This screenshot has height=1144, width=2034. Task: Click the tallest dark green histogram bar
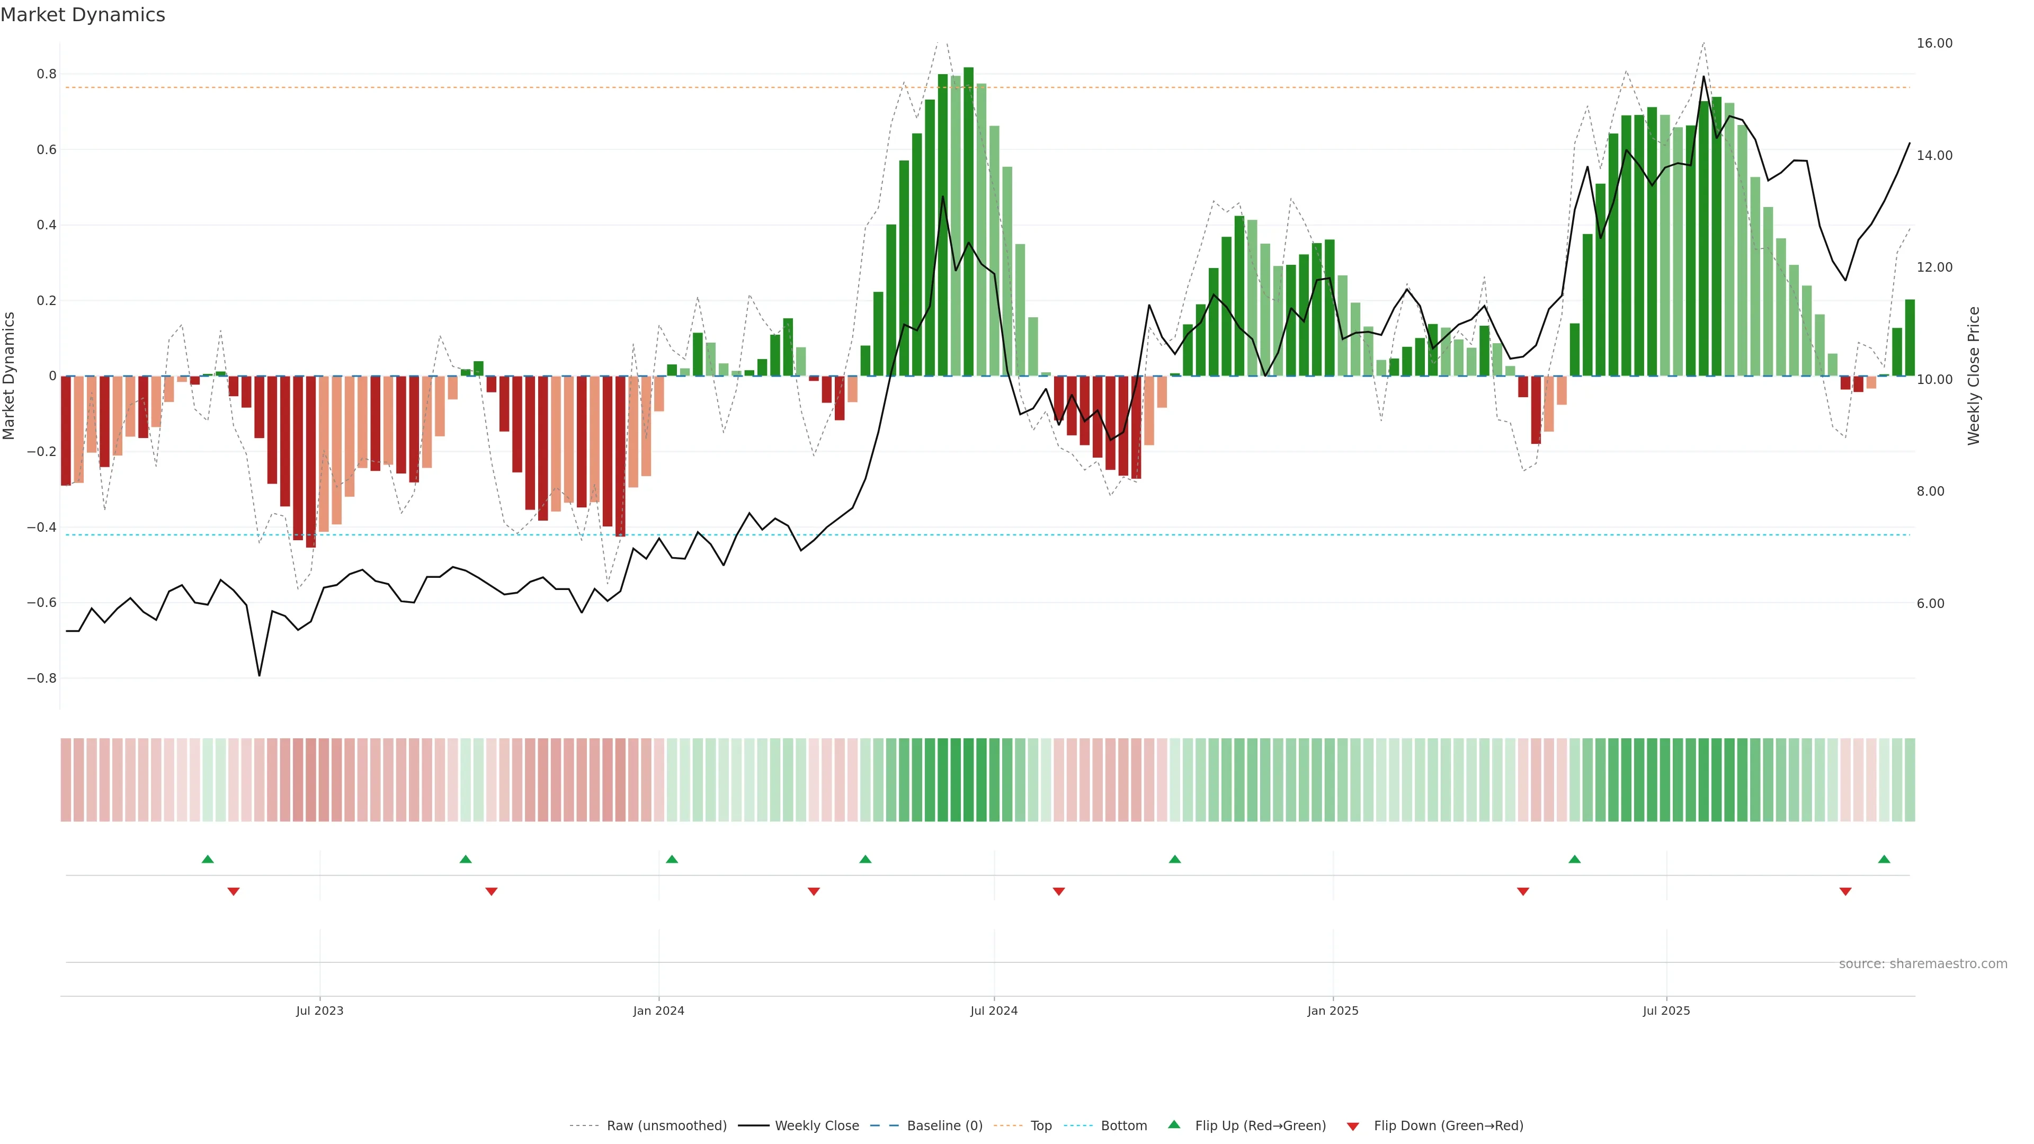click(x=968, y=221)
